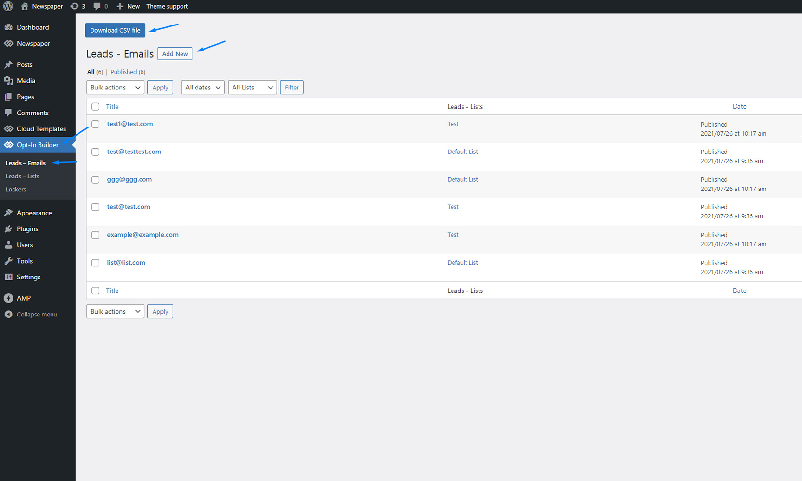
Task: Click the Dashboard gauge icon
Action: click(9, 27)
